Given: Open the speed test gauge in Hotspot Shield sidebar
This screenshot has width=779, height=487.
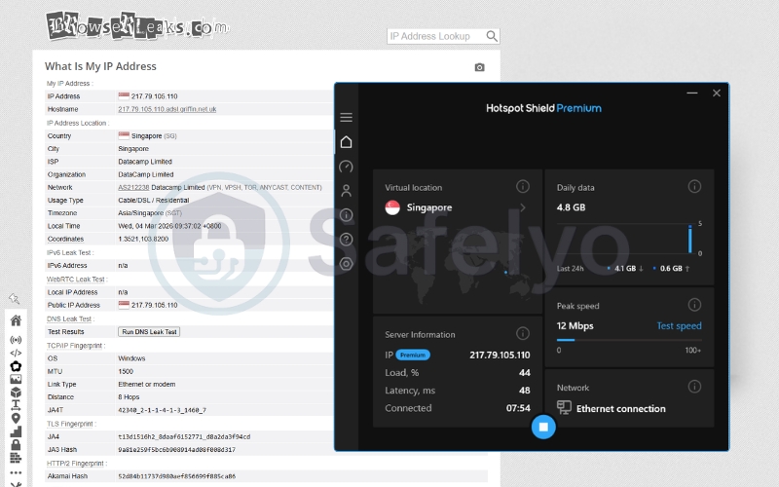Looking at the screenshot, I should coord(347,167).
